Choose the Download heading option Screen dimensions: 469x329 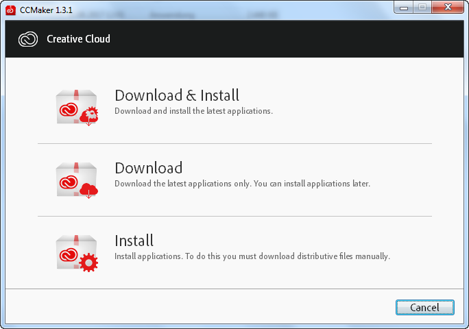[149, 168]
